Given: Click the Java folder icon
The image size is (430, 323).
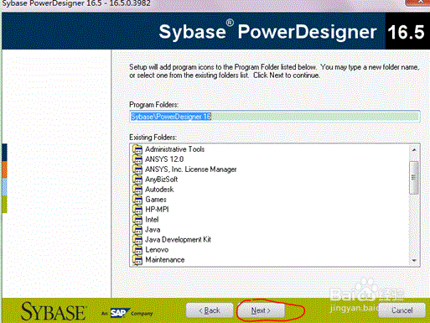Looking at the screenshot, I should click(x=137, y=230).
